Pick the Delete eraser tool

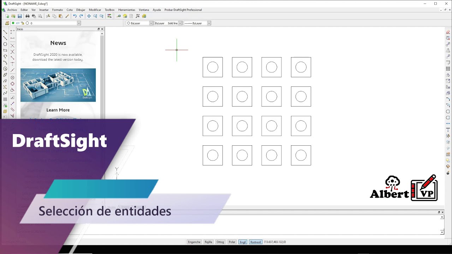(448, 32)
